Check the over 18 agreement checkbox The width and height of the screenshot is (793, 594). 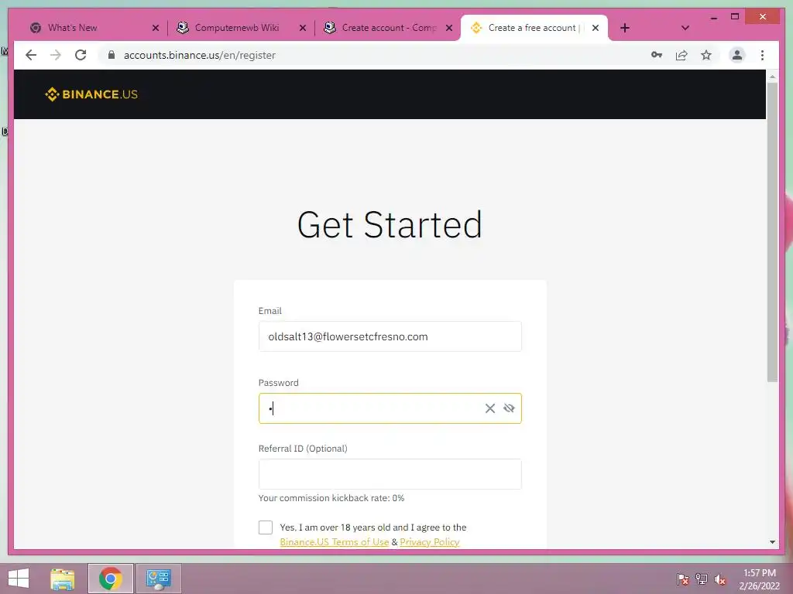pos(266,527)
